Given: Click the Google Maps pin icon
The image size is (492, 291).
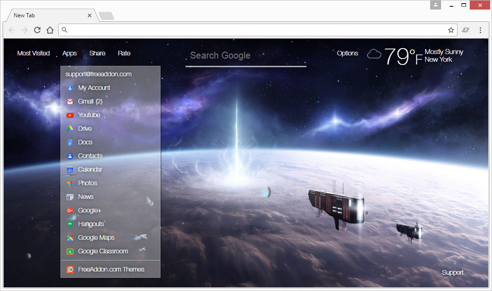Looking at the screenshot, I should (x=70, y=238).
